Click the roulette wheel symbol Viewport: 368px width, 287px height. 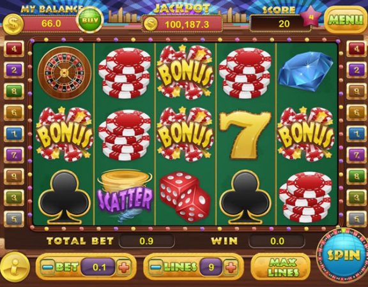tap(64, 73)
